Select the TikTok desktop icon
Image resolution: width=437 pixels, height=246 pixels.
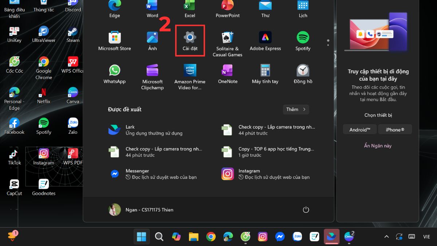(14, 157)
